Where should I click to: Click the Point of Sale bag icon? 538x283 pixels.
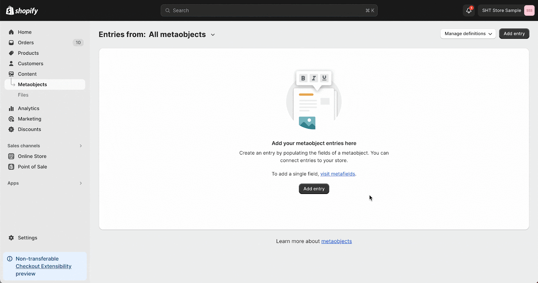tap(11, 167)
